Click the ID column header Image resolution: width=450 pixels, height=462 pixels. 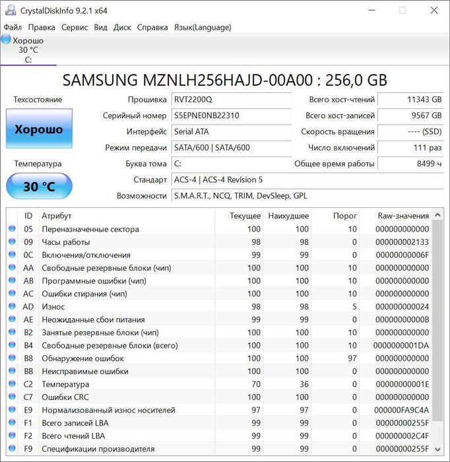pos(28,216)
